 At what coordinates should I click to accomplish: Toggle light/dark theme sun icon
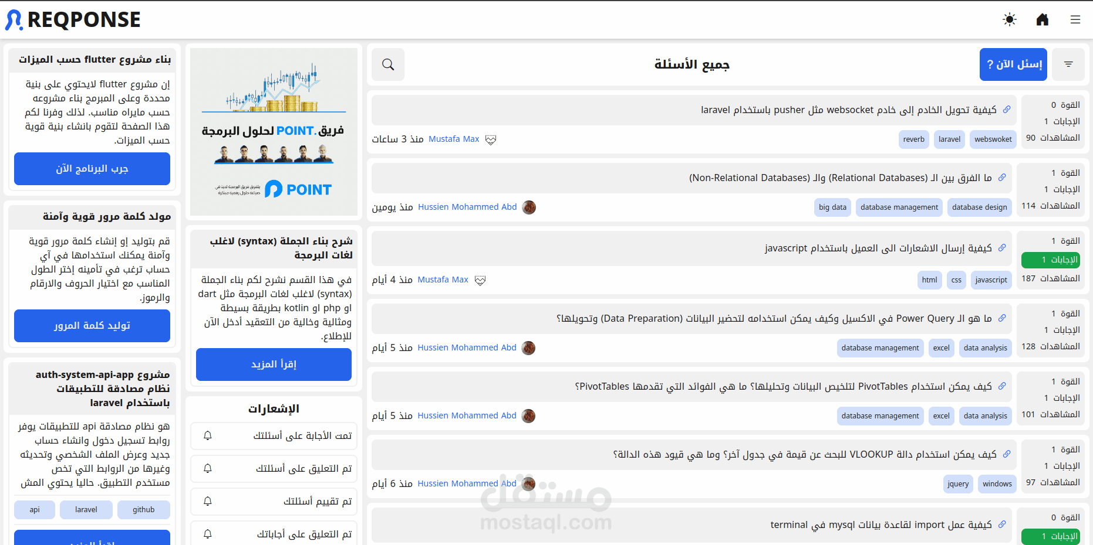[1010, 20]
